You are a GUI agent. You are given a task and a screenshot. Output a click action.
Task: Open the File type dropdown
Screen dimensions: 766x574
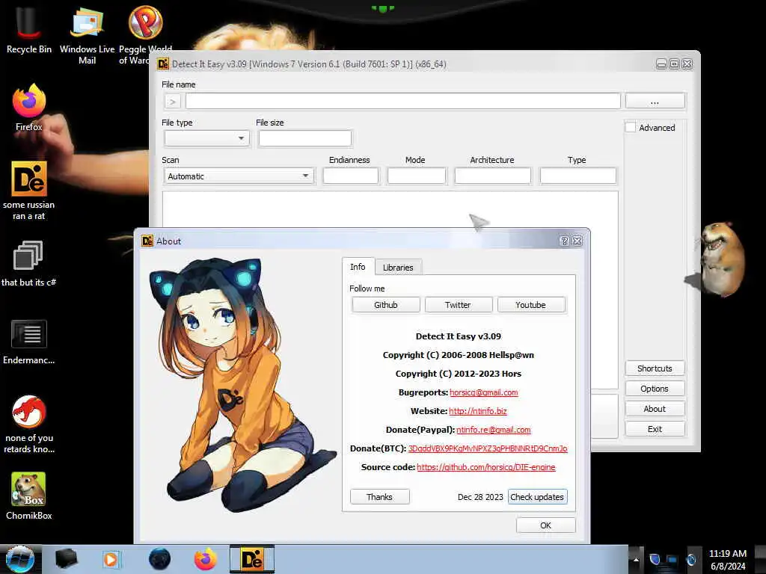tap(206, 138)
